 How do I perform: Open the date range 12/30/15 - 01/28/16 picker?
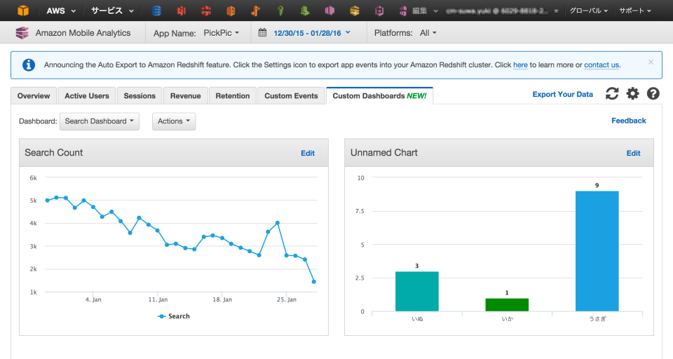pos(312,33)
